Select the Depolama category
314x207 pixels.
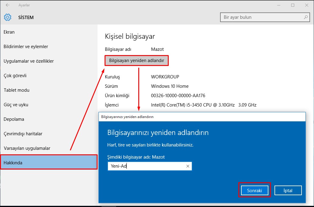[14, 119]
